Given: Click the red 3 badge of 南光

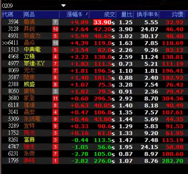Looking at the screenshot, I should tap(55, 133).
